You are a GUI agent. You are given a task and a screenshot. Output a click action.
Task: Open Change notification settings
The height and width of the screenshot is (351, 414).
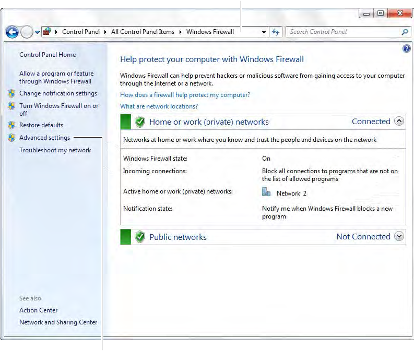58,93
